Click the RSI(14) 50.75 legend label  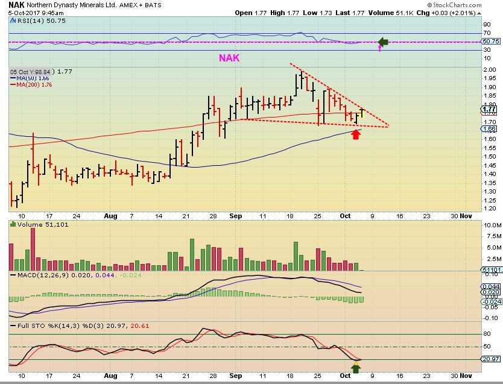pyautogui.click(x=42, y=21)
